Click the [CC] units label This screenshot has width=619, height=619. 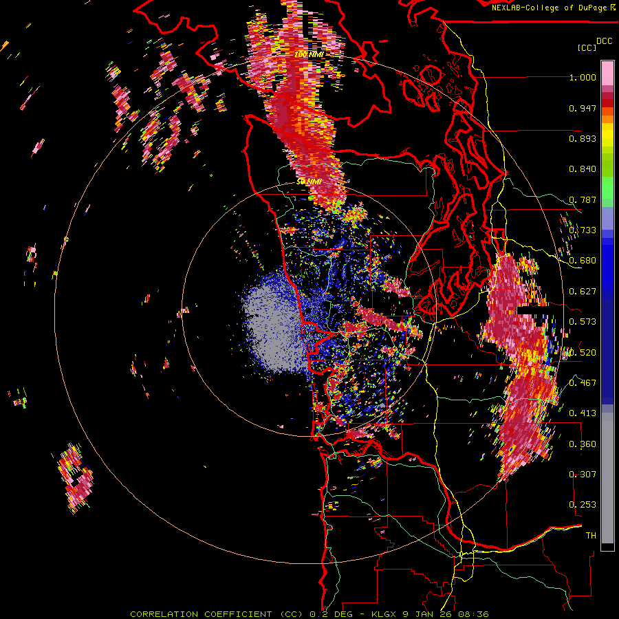tap(587, 47)
